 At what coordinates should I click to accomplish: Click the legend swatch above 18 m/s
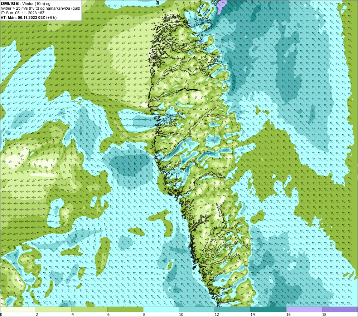[x=340, y=309]
